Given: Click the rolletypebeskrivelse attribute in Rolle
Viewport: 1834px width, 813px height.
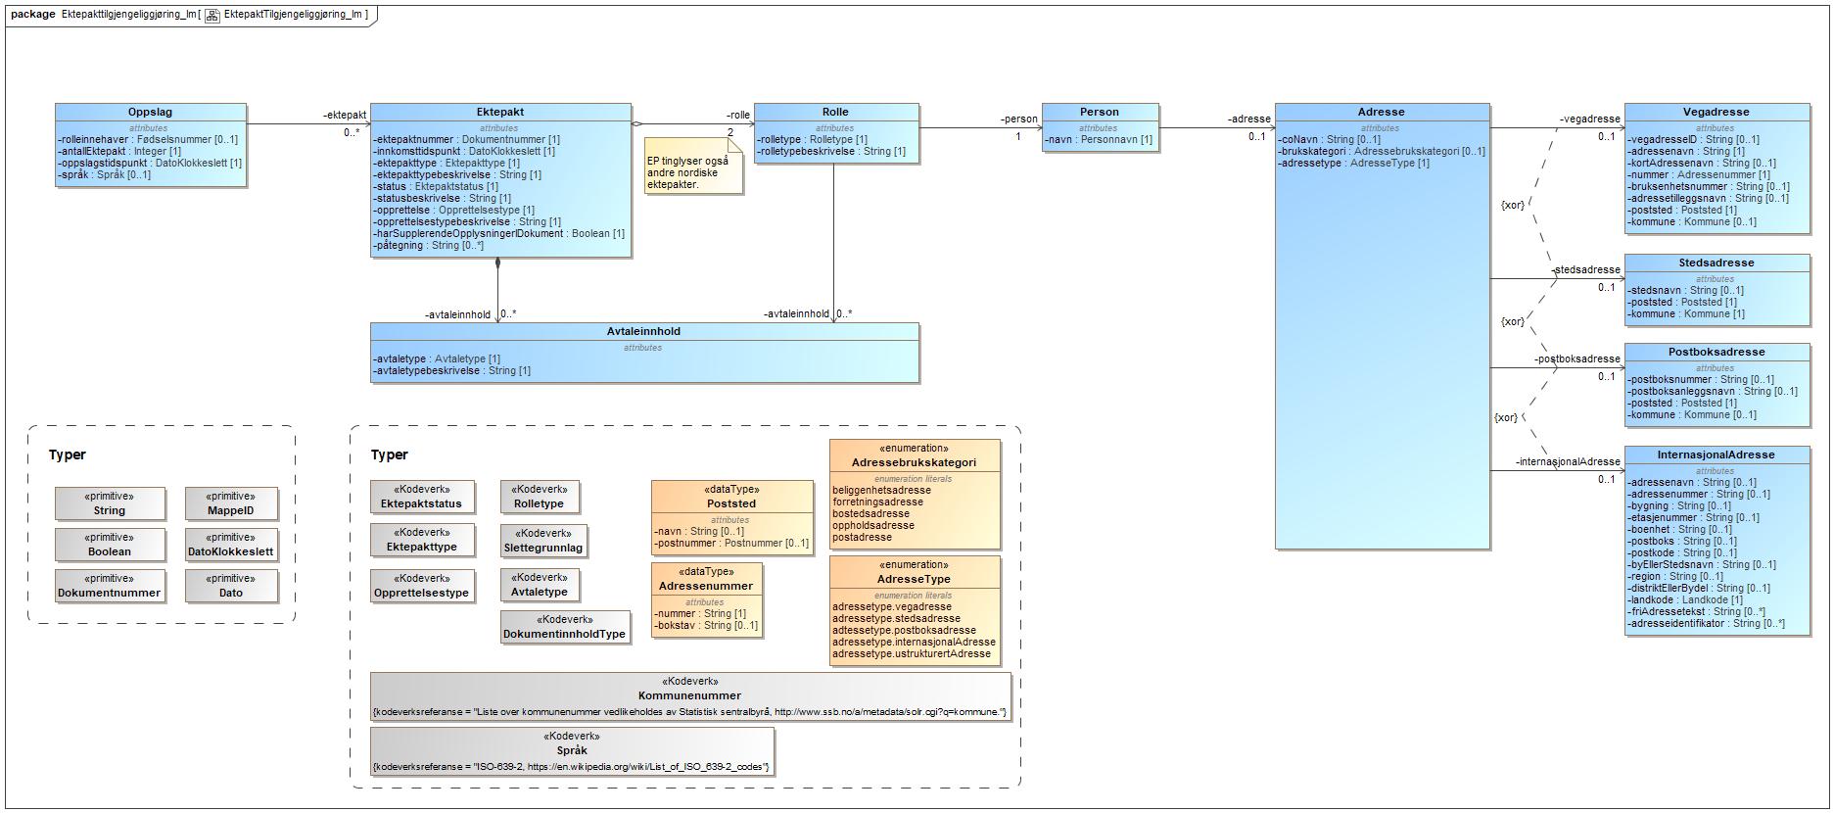Looking at the screenshot, I should coord(831,151).
